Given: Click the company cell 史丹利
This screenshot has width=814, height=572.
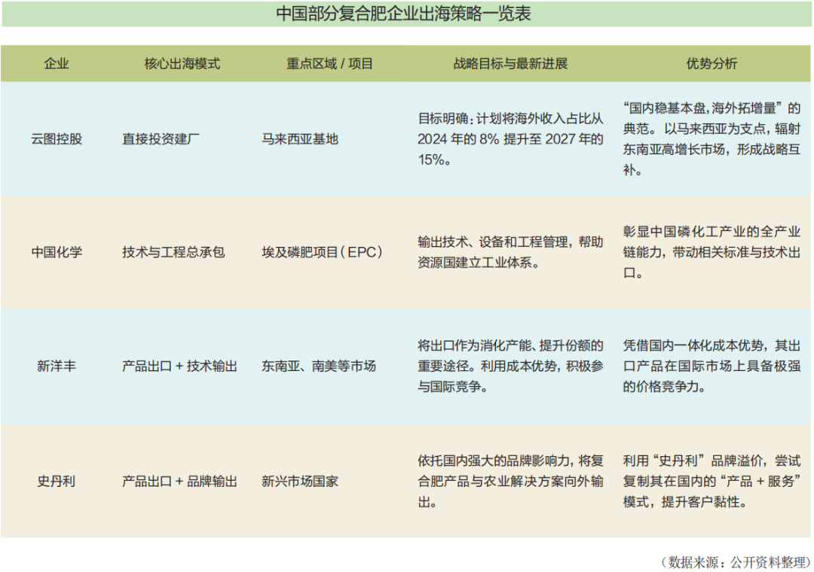Looking at the screenshot, I should click(x=57, y=481).
